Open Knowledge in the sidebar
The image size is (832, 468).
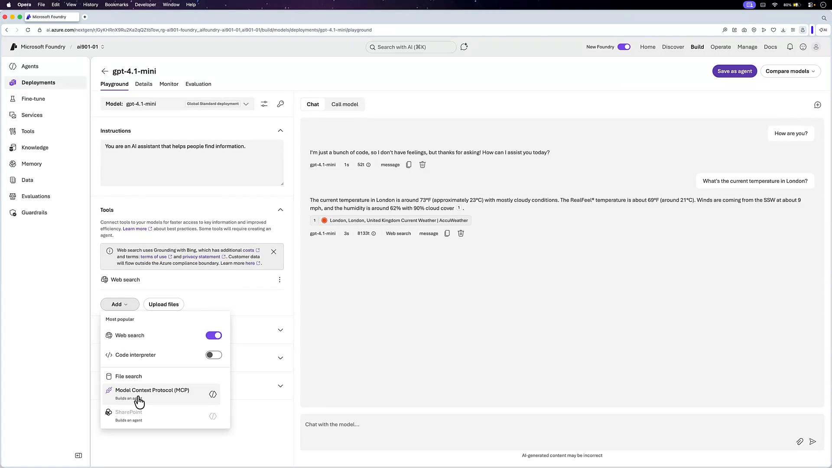click(x=35, y=147)
